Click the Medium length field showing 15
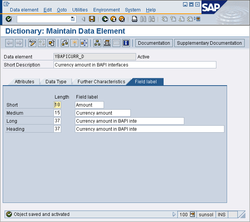The width and height of the screenshot is (250, 222). click(x=57, y=113)
